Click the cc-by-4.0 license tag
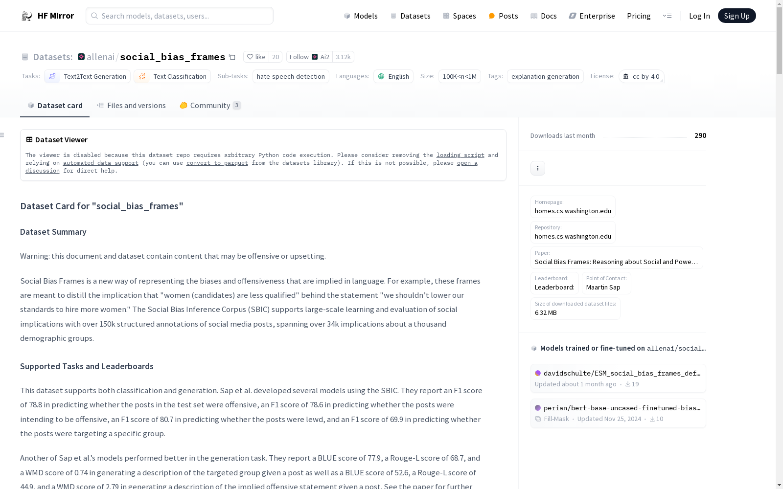Screen dimensions: 783x489 point(641,76)
